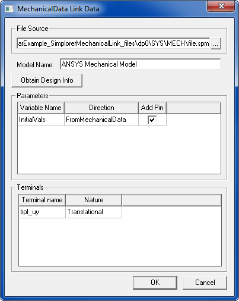The width and height of the screenshot is (239, 301).
Task: Select the Direction column header
Action: click(101, 108)
